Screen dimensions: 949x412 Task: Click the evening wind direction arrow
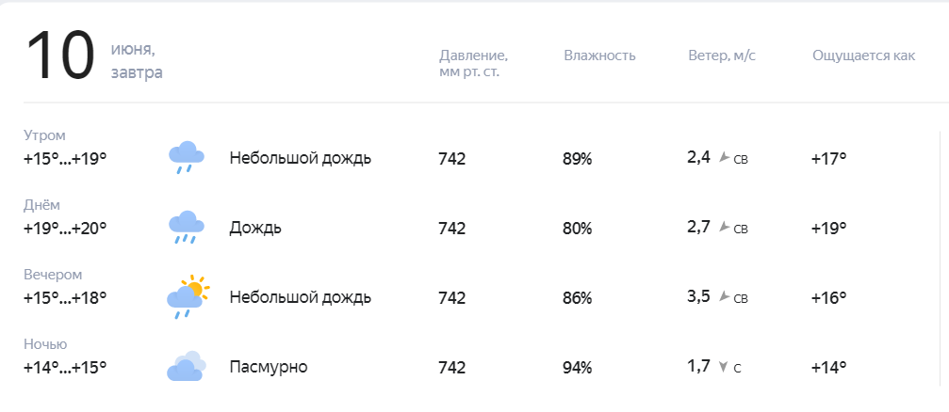coord(723,296)
